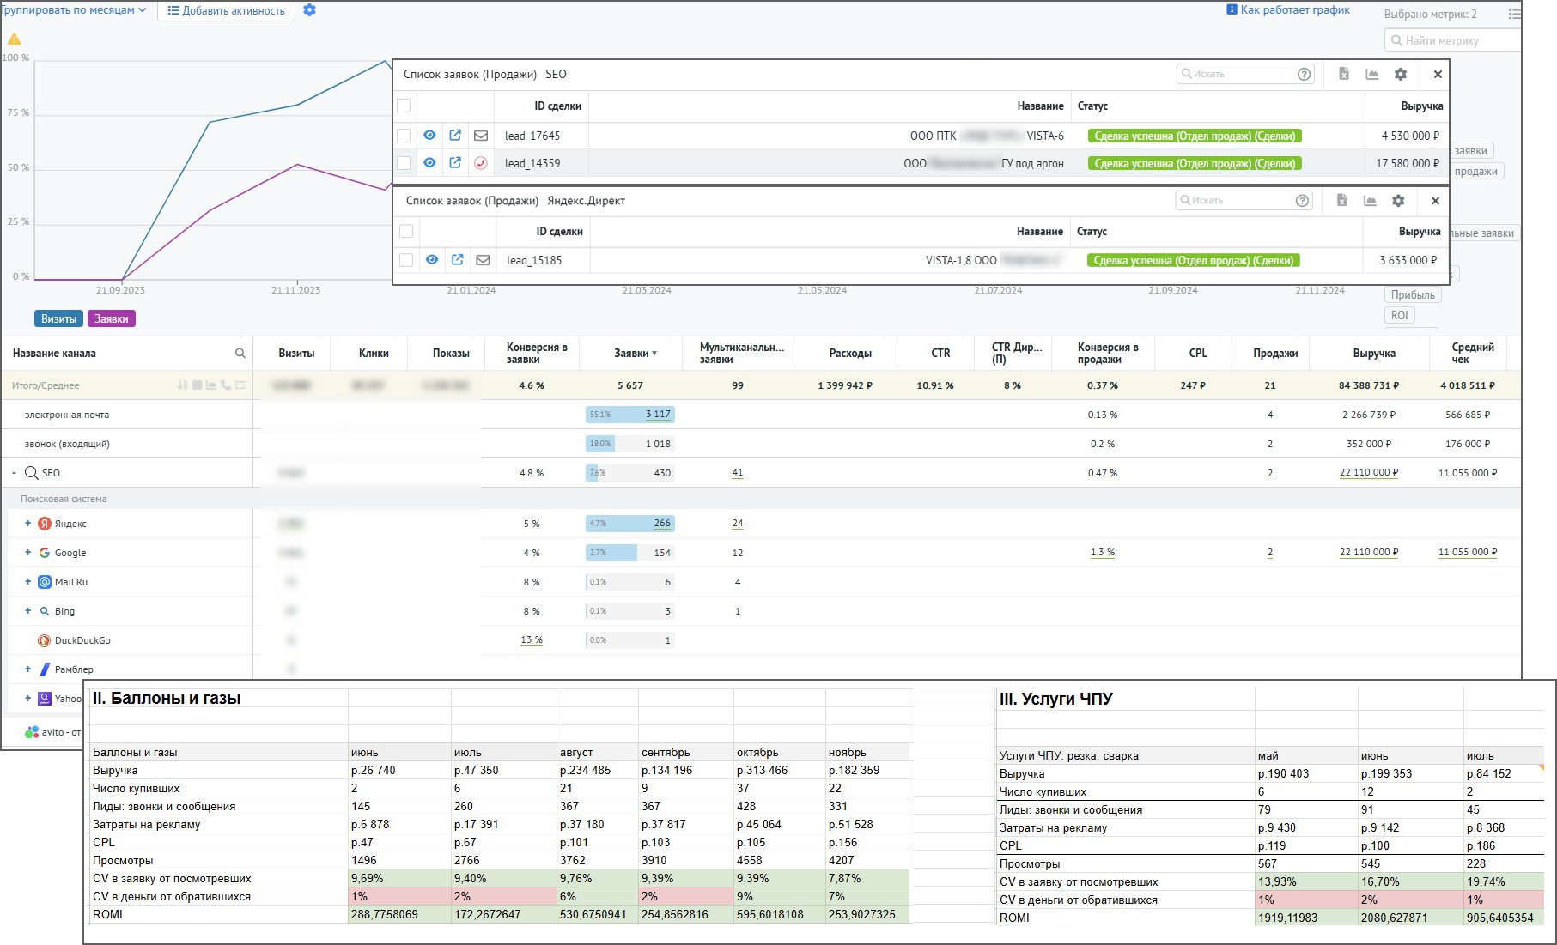The height and width of the screenshot is (945, 1557).
Task: Click the envelope icon for lead_15185
Action: [483, 260]
